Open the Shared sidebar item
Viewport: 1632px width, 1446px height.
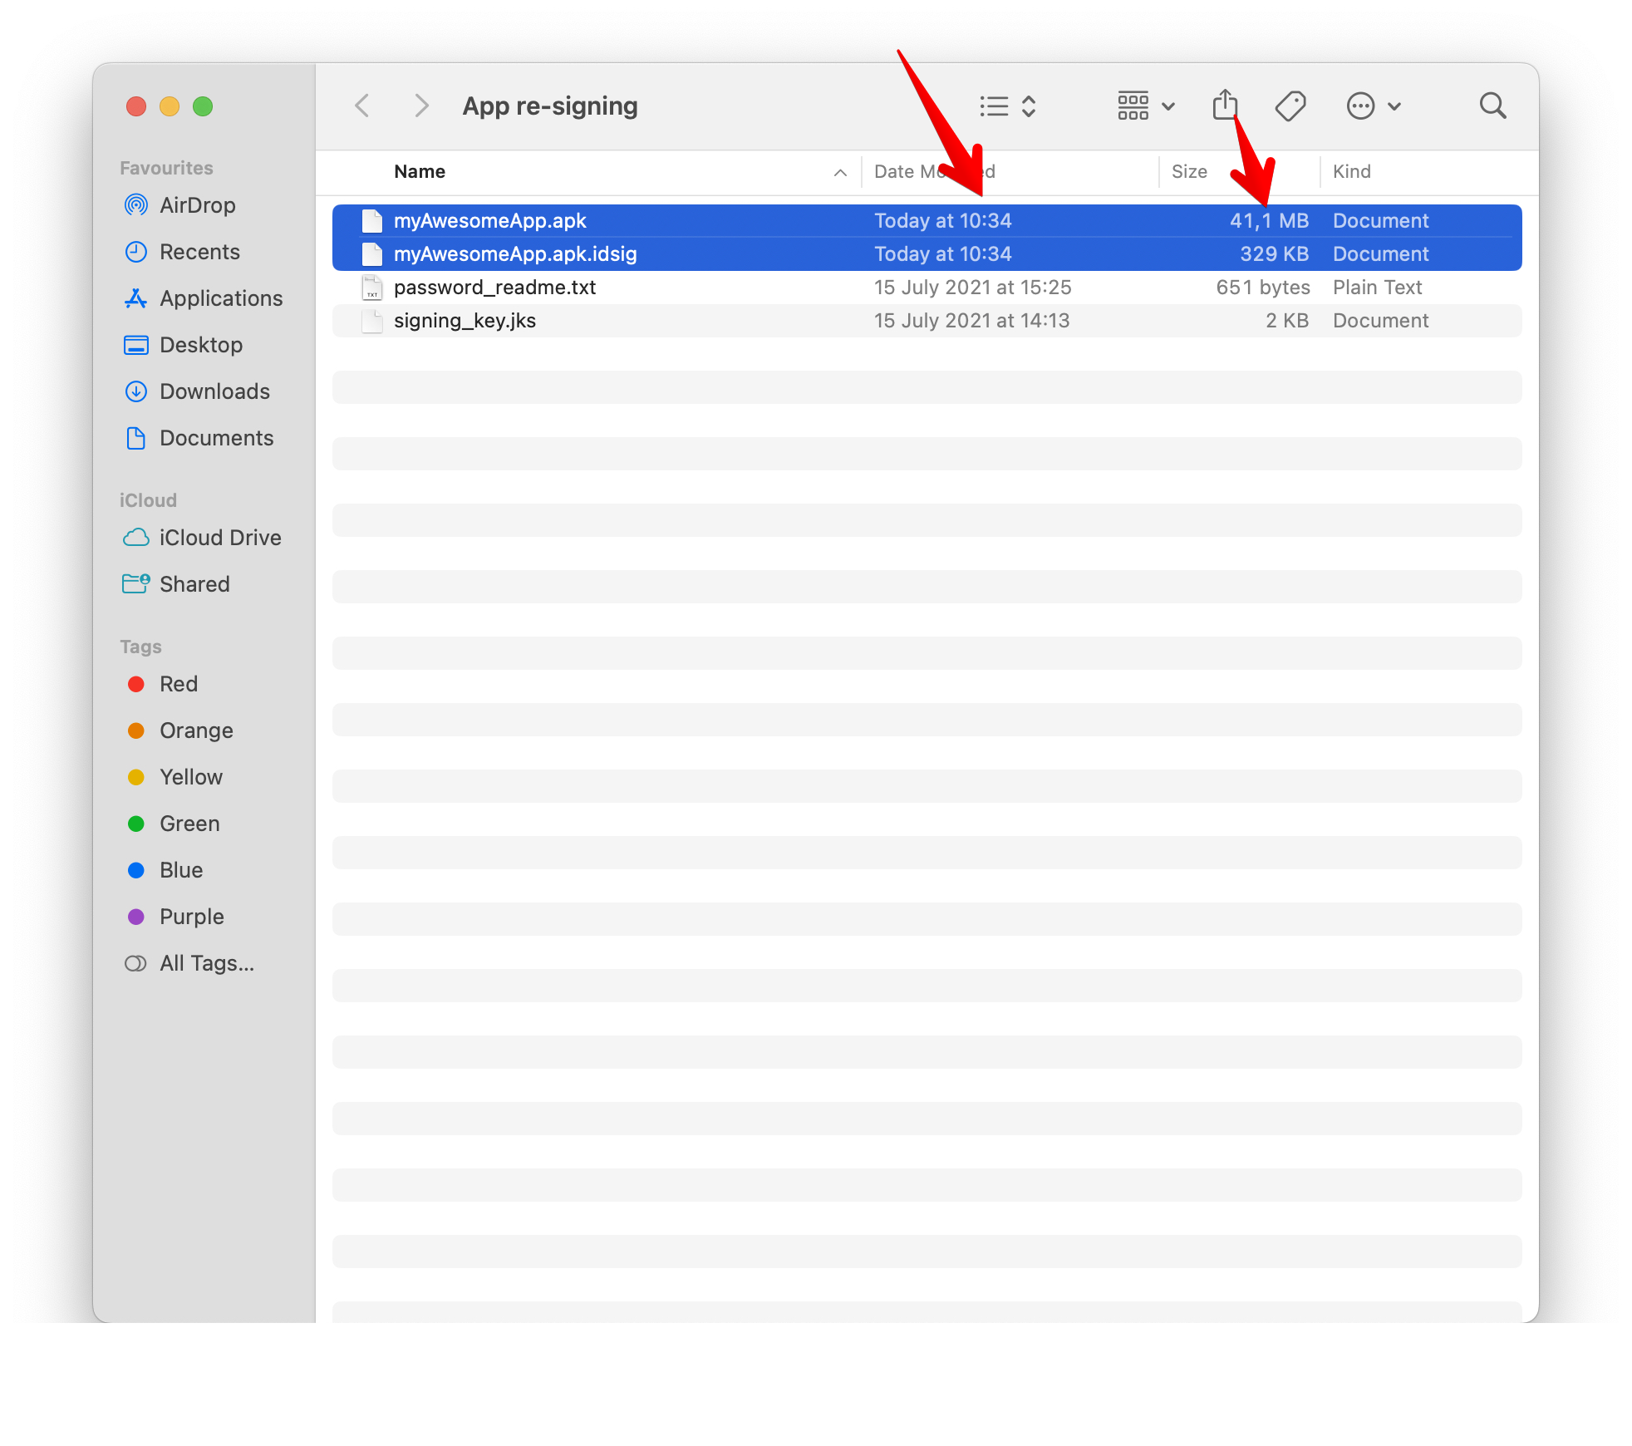[x=194, y=584]
